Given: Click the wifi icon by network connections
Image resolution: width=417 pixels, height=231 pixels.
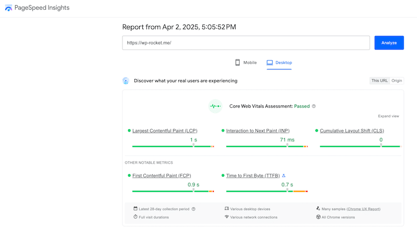Looking at the screenshot, I should click(x=227, y=217).
